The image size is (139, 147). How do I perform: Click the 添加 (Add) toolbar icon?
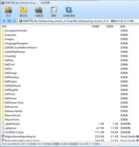[x=8, y=12]
